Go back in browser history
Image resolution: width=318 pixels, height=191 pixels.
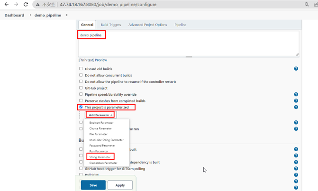click(x=7, y=4)
